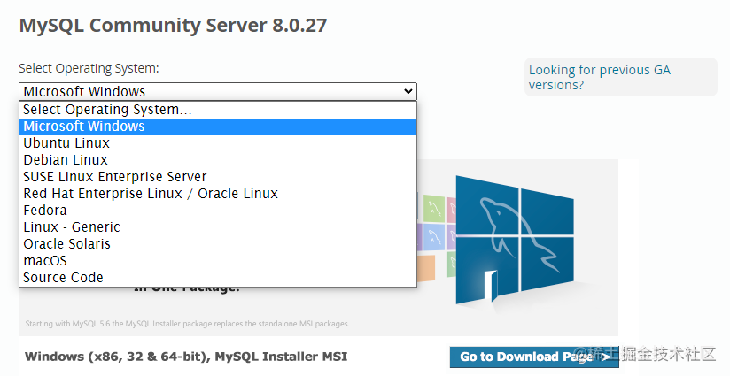
Task: Click 'Windows (x86, 32 & 64-bit), MySQL Installer MSI' text
Action: (x=186, y=357)
